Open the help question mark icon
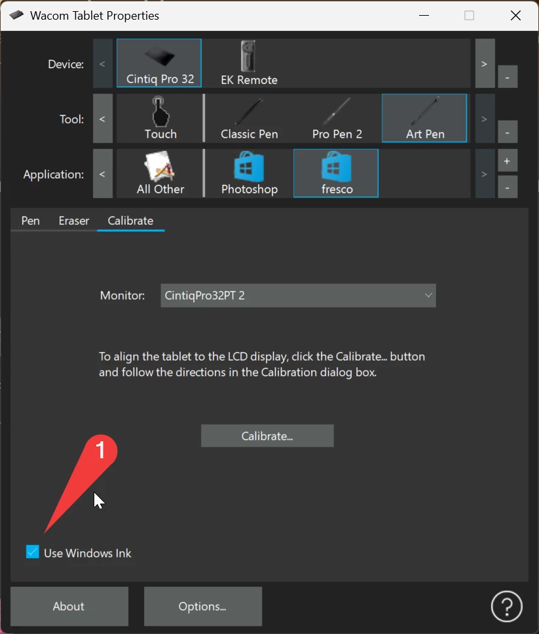Image resolution: width=539 pixels, height=634 pixels. [x=507, y=606]
